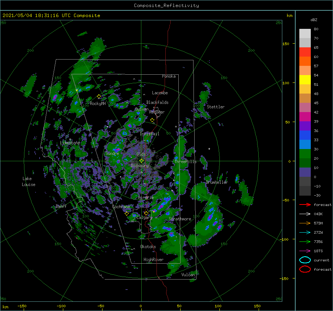Select the cyan current ellipse legend icon
The width and height of the screenshot is (333, 311).
click(305, 260)
